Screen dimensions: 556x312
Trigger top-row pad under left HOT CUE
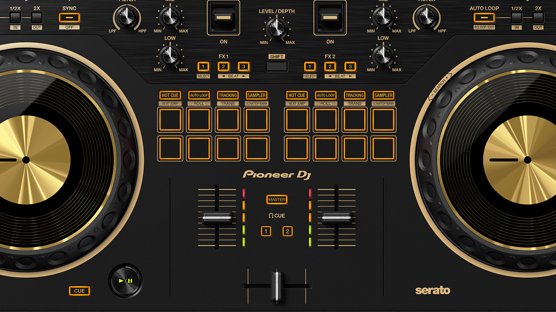pos(170,120)
